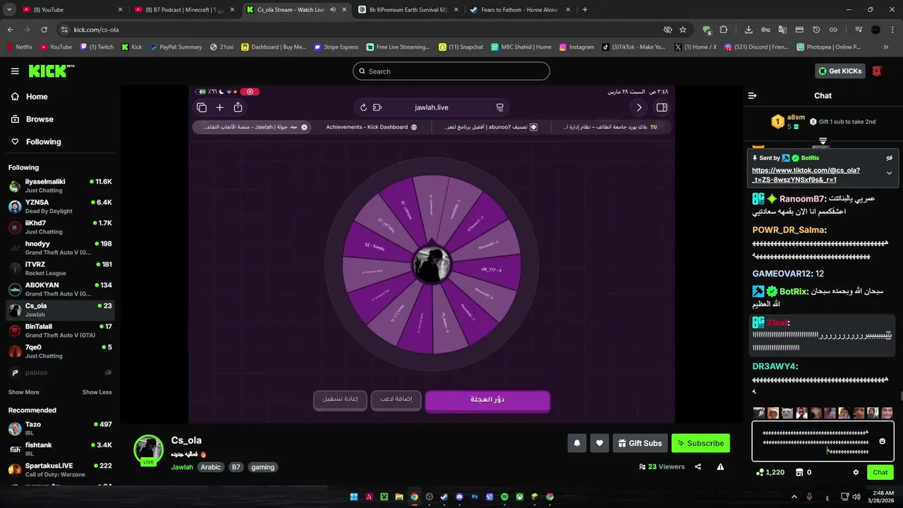Switch to Fears to Fathom tab

tap(519, 10)
